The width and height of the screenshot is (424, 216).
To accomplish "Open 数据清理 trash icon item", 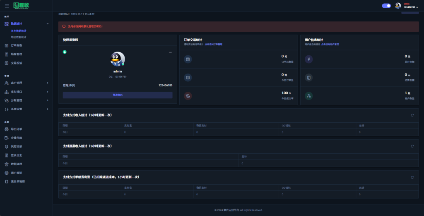I will pos(17,164).
